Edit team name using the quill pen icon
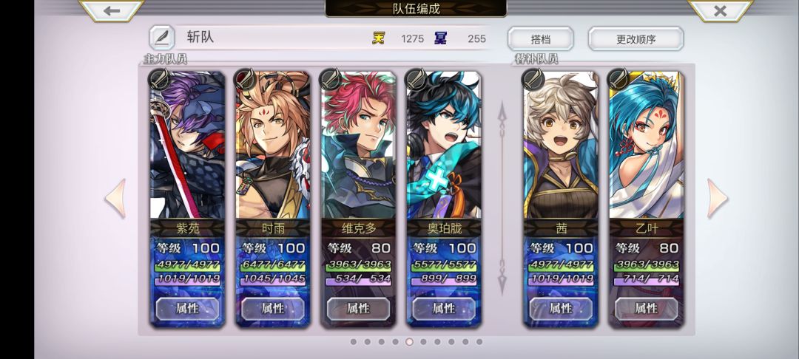The image size is (799, 359). 161,38
